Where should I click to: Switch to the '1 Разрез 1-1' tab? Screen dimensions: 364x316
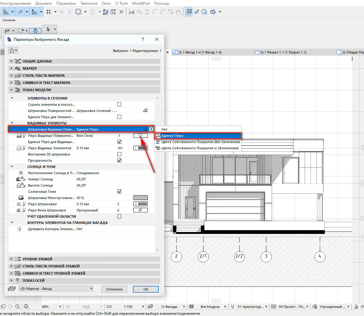point(285,52)
